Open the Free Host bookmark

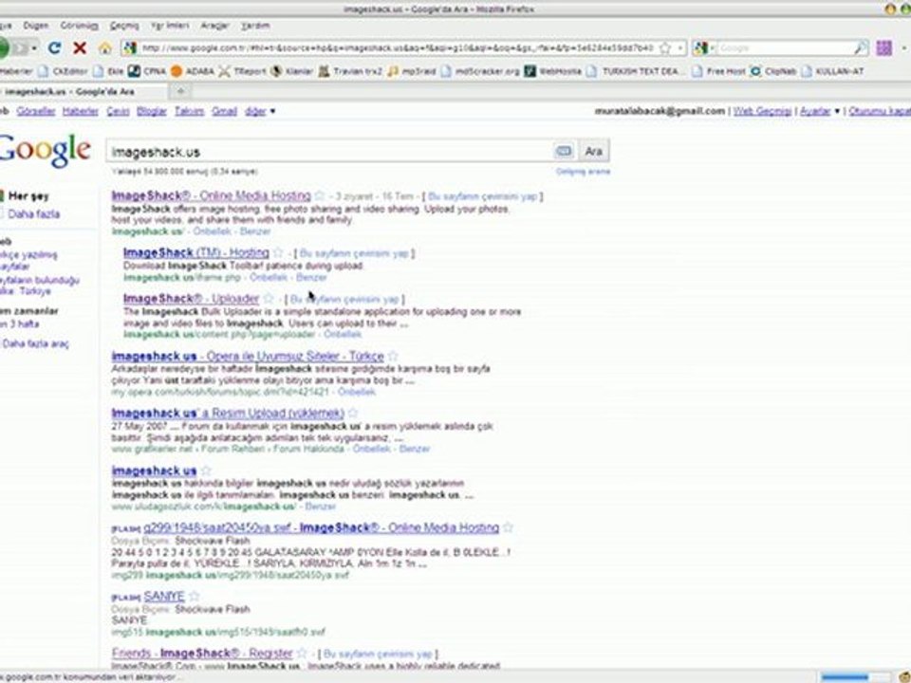[718, 71]
